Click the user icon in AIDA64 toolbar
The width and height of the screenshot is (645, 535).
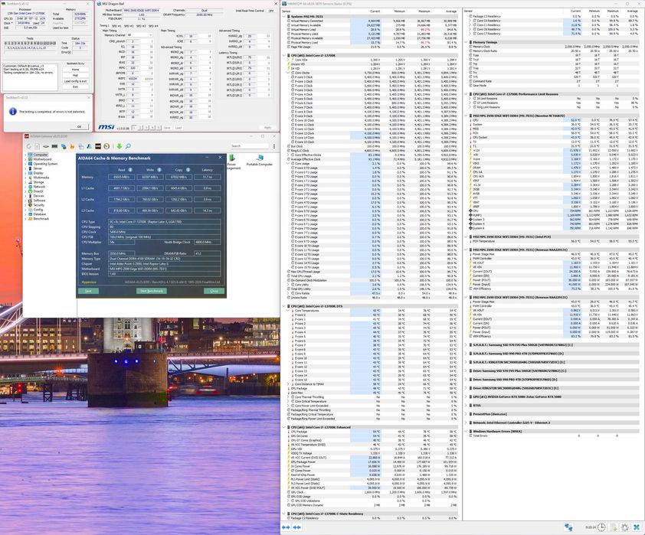pyautogui.click(x=90, y=146)
